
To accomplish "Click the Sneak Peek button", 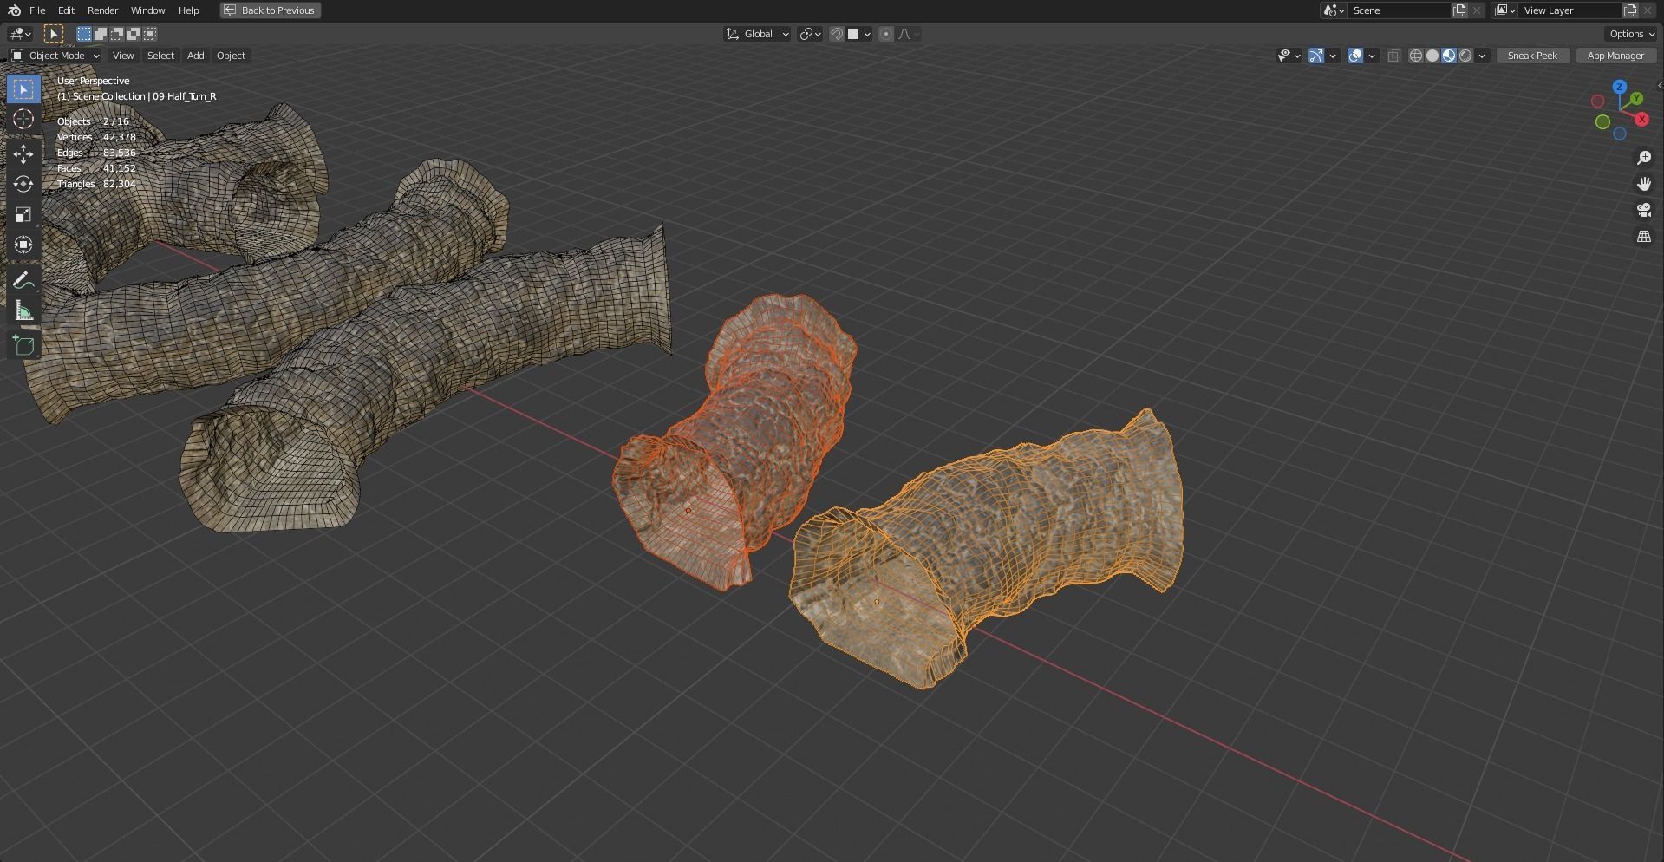I will click(x=1532, y=56).
